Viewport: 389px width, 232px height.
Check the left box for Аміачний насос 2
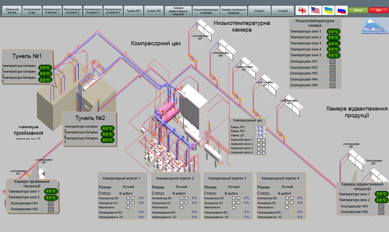point(259,145)
